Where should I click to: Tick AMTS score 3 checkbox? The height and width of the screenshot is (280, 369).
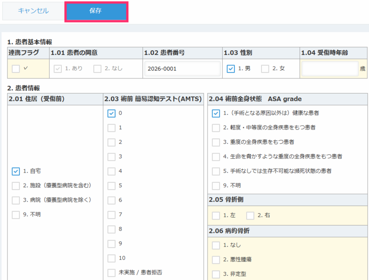pos(111,157)
